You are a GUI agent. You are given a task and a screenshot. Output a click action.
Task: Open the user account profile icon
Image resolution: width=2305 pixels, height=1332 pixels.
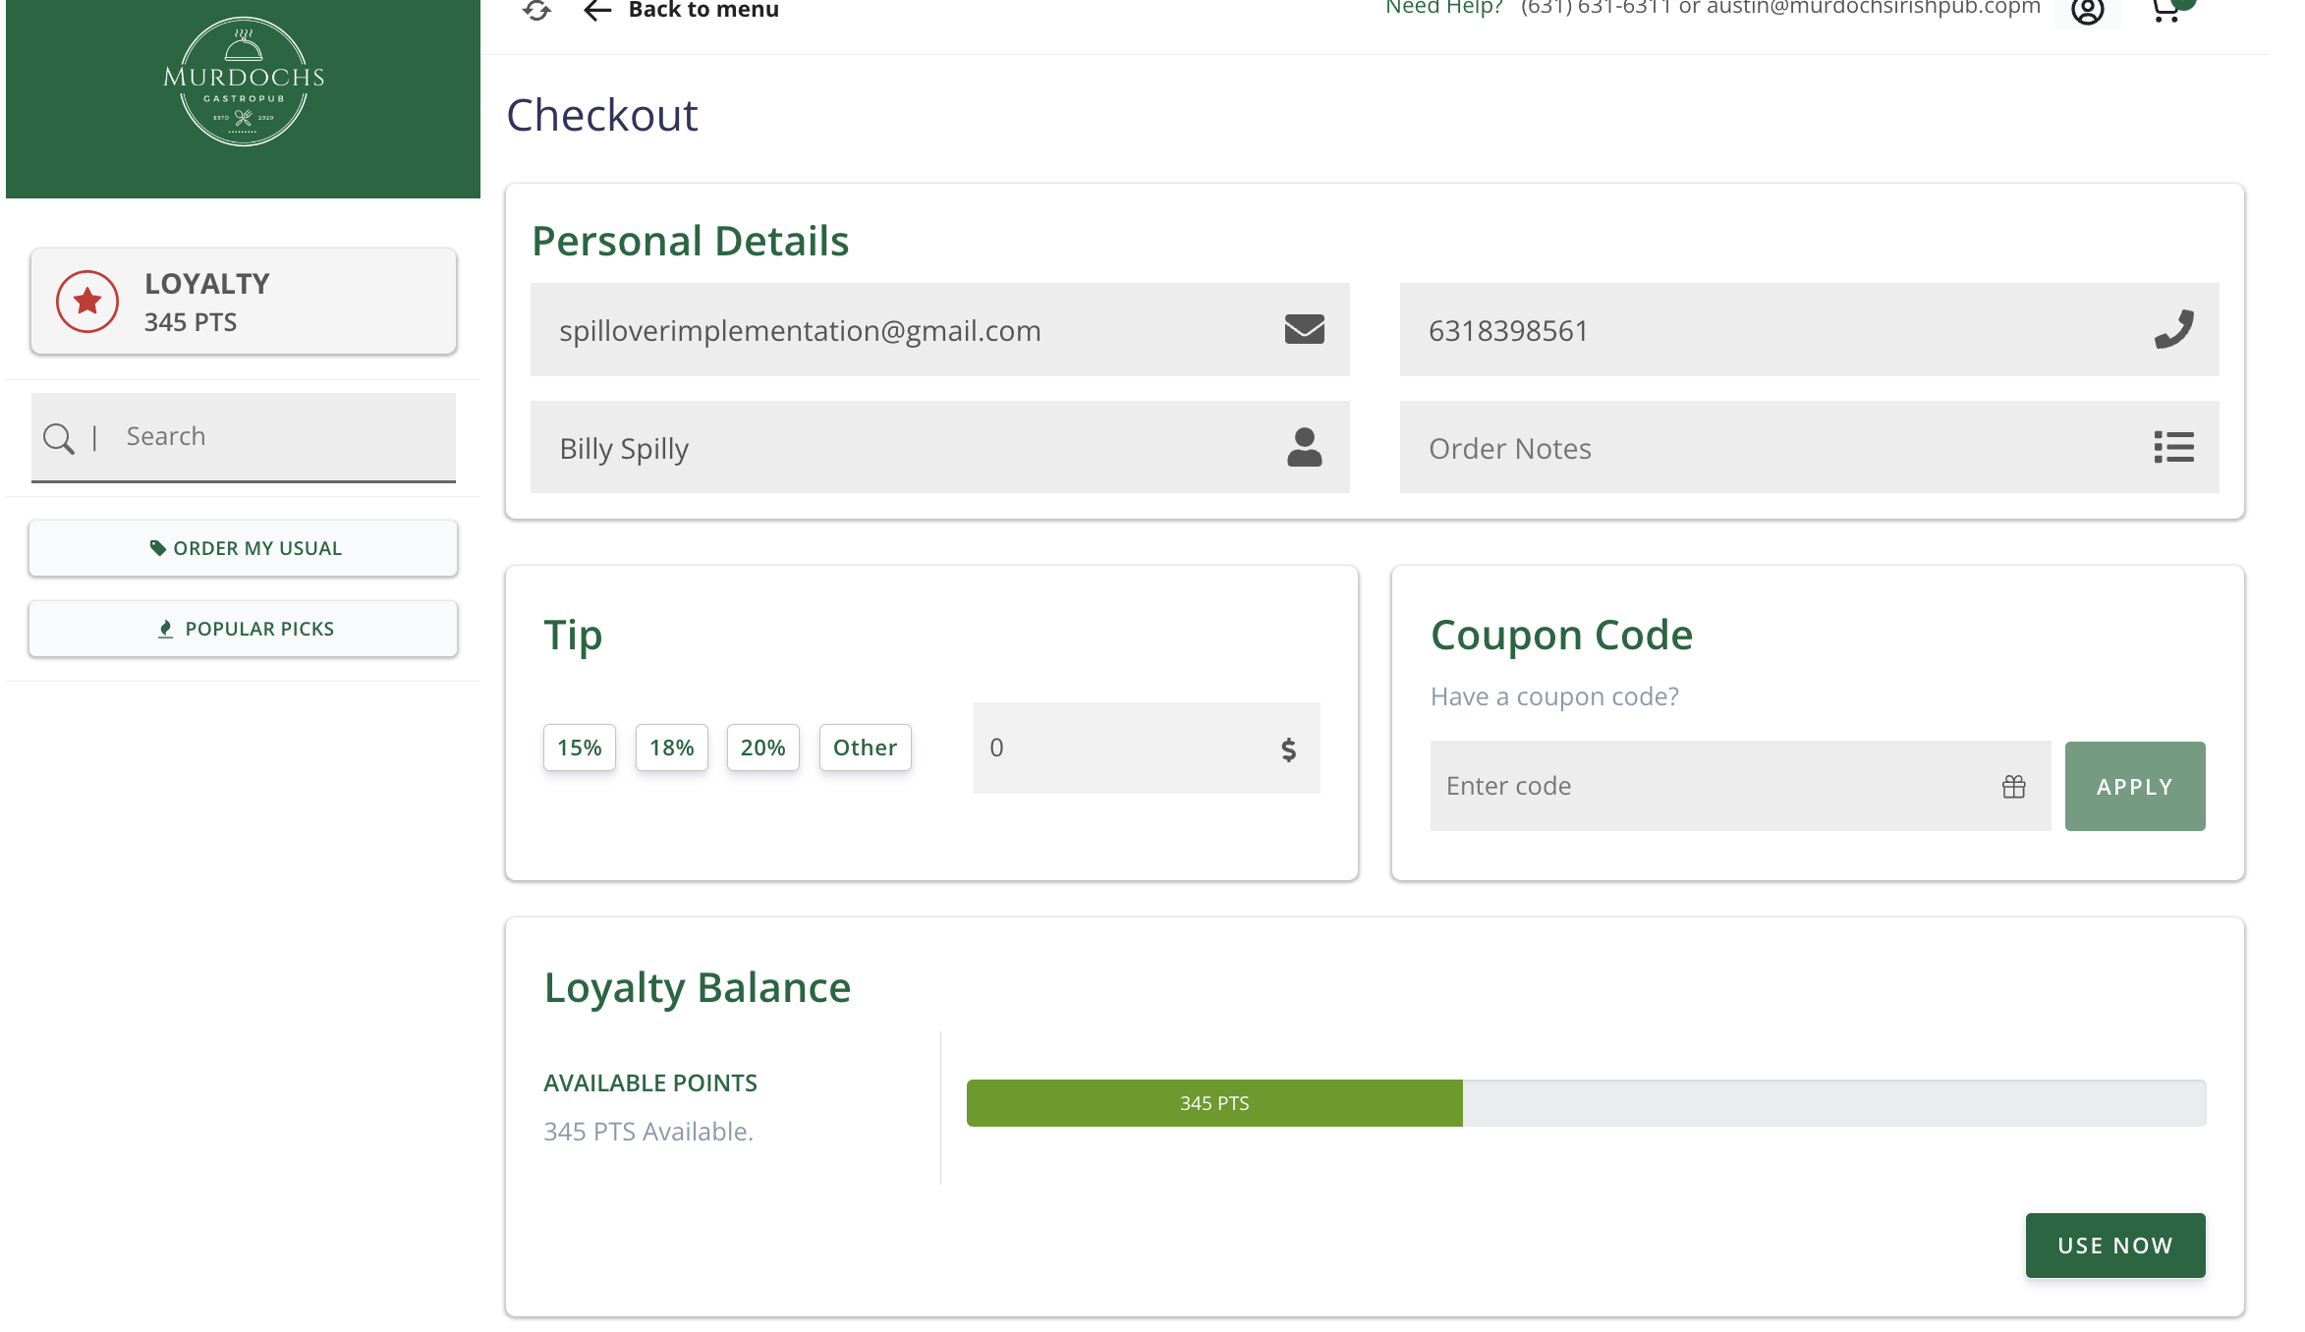(x=2087, y=12)
